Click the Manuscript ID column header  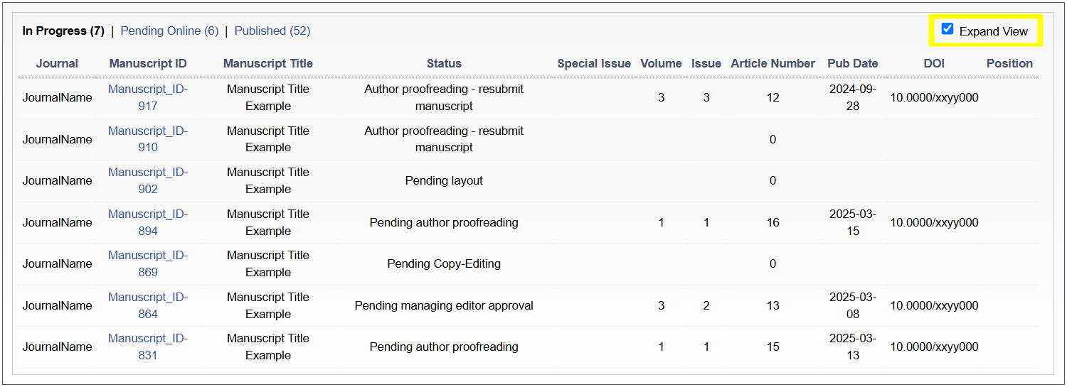pyautogui.click(x=148, y=63)
